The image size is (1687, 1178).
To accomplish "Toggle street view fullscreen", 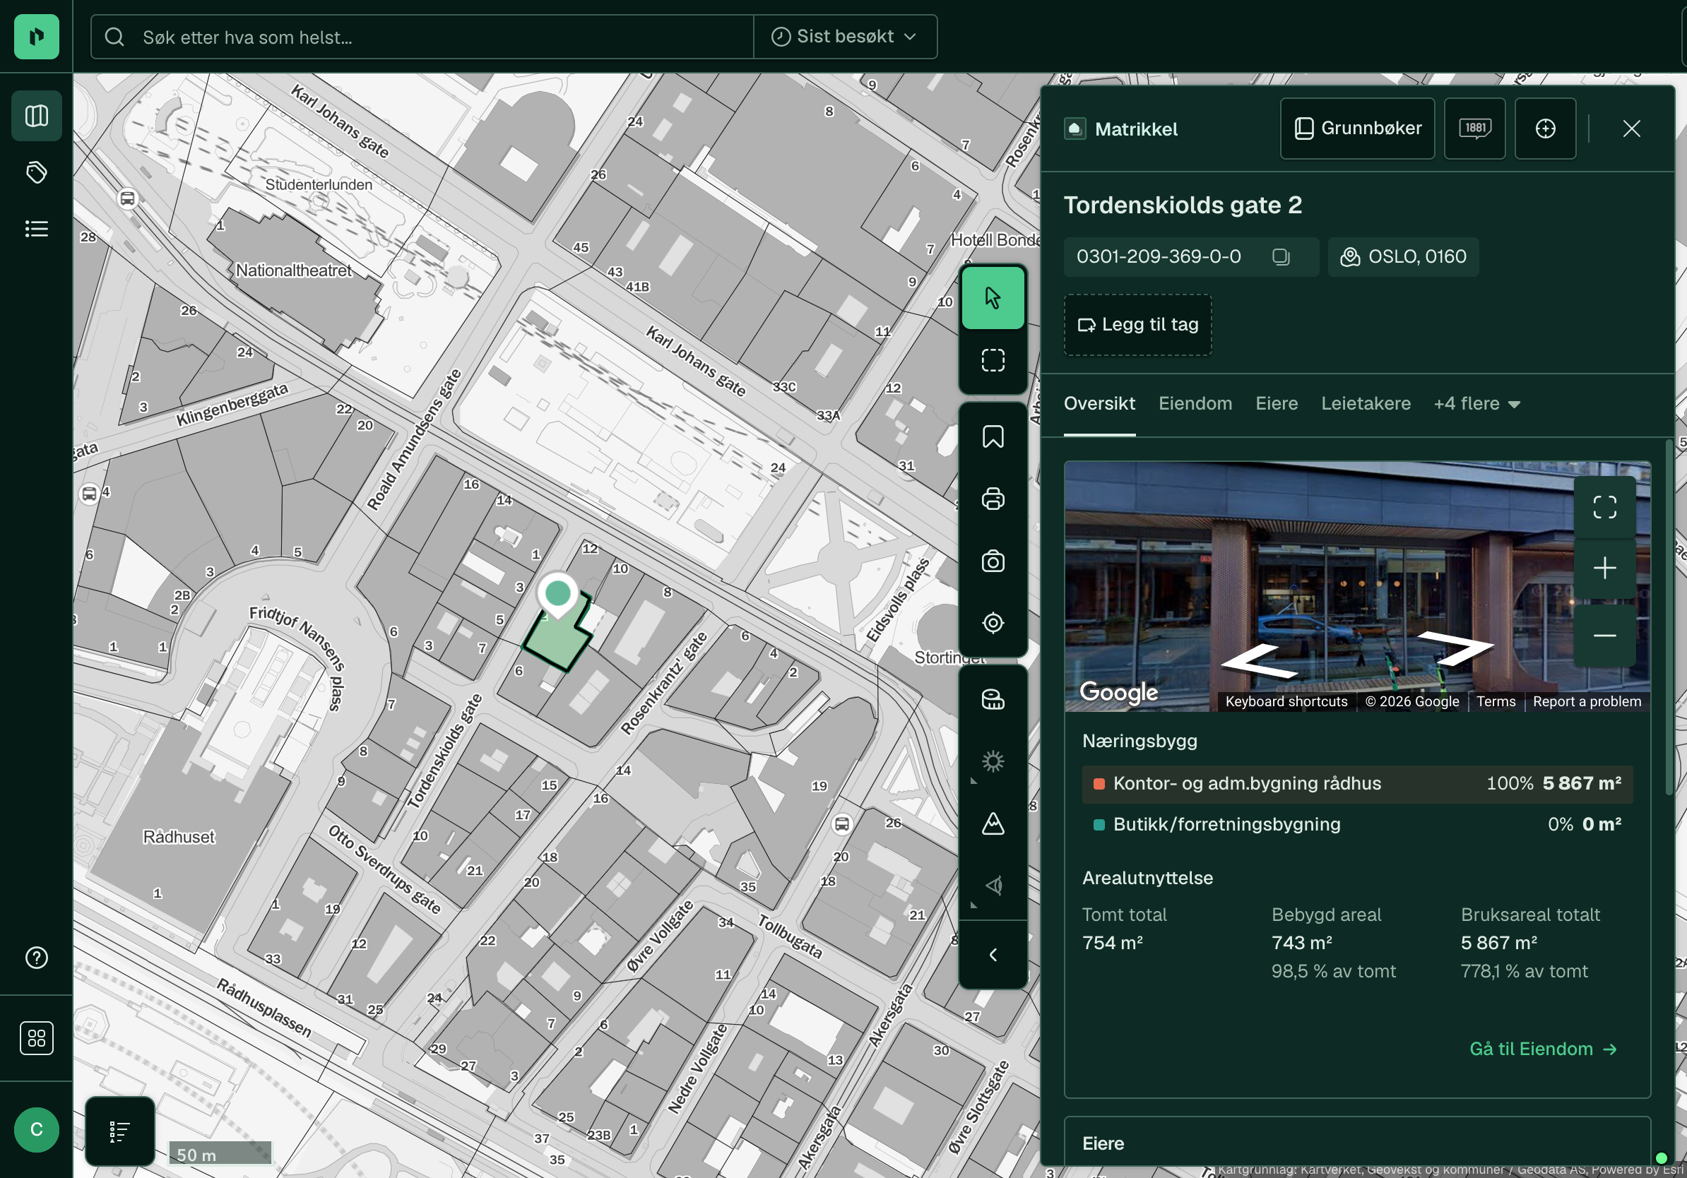I will pyautogui.click(x=1604, y=507).
